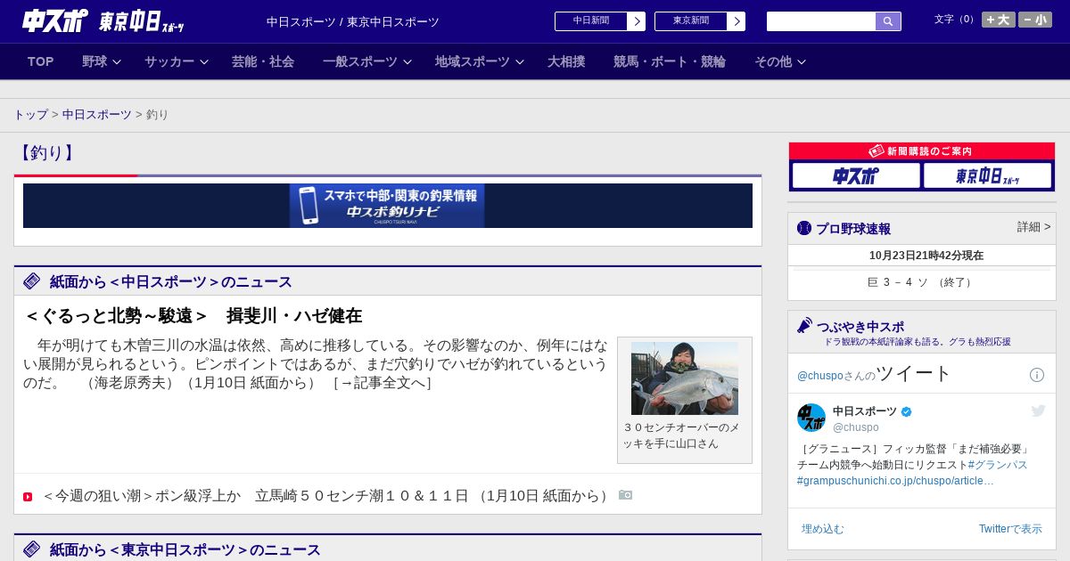This screenshot has height=561, width=1070.
Task: Expand the 野球 menu dropdown
Action: pos(102,61)
